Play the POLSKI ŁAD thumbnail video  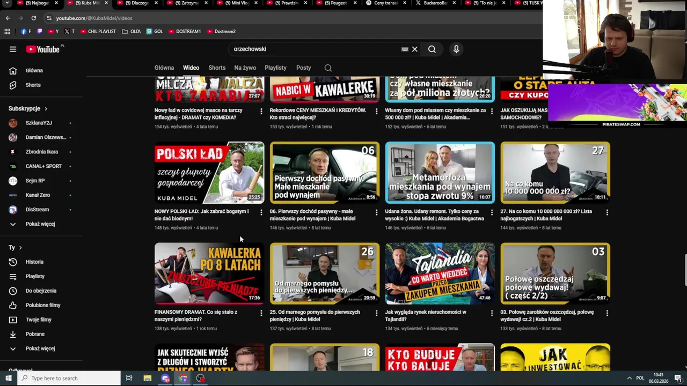tap(209, 173)
